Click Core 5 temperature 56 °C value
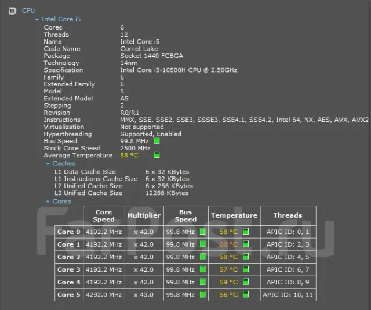The image size is (371, 310). pyautogui.click(x=228, y=294)
